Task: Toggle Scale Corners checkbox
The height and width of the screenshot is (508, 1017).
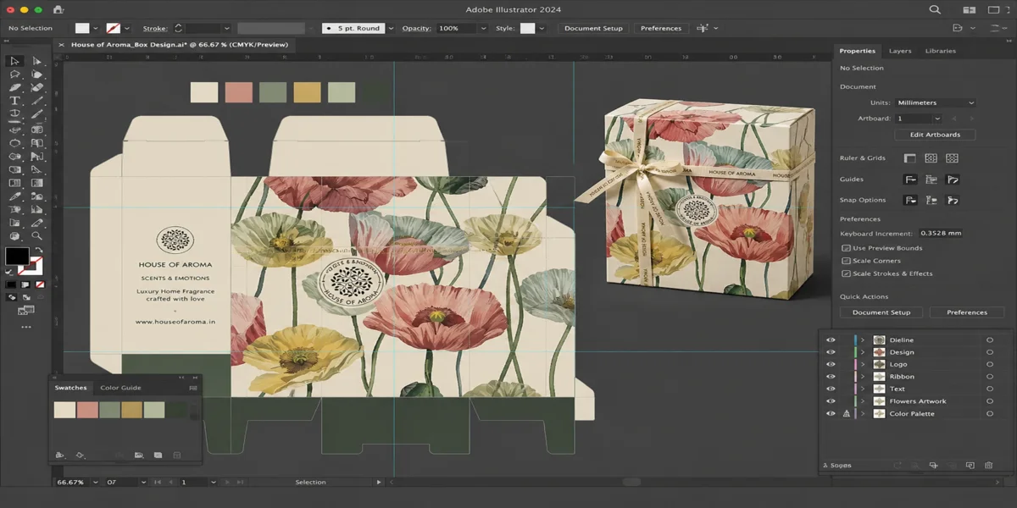Action: point(846,261)
